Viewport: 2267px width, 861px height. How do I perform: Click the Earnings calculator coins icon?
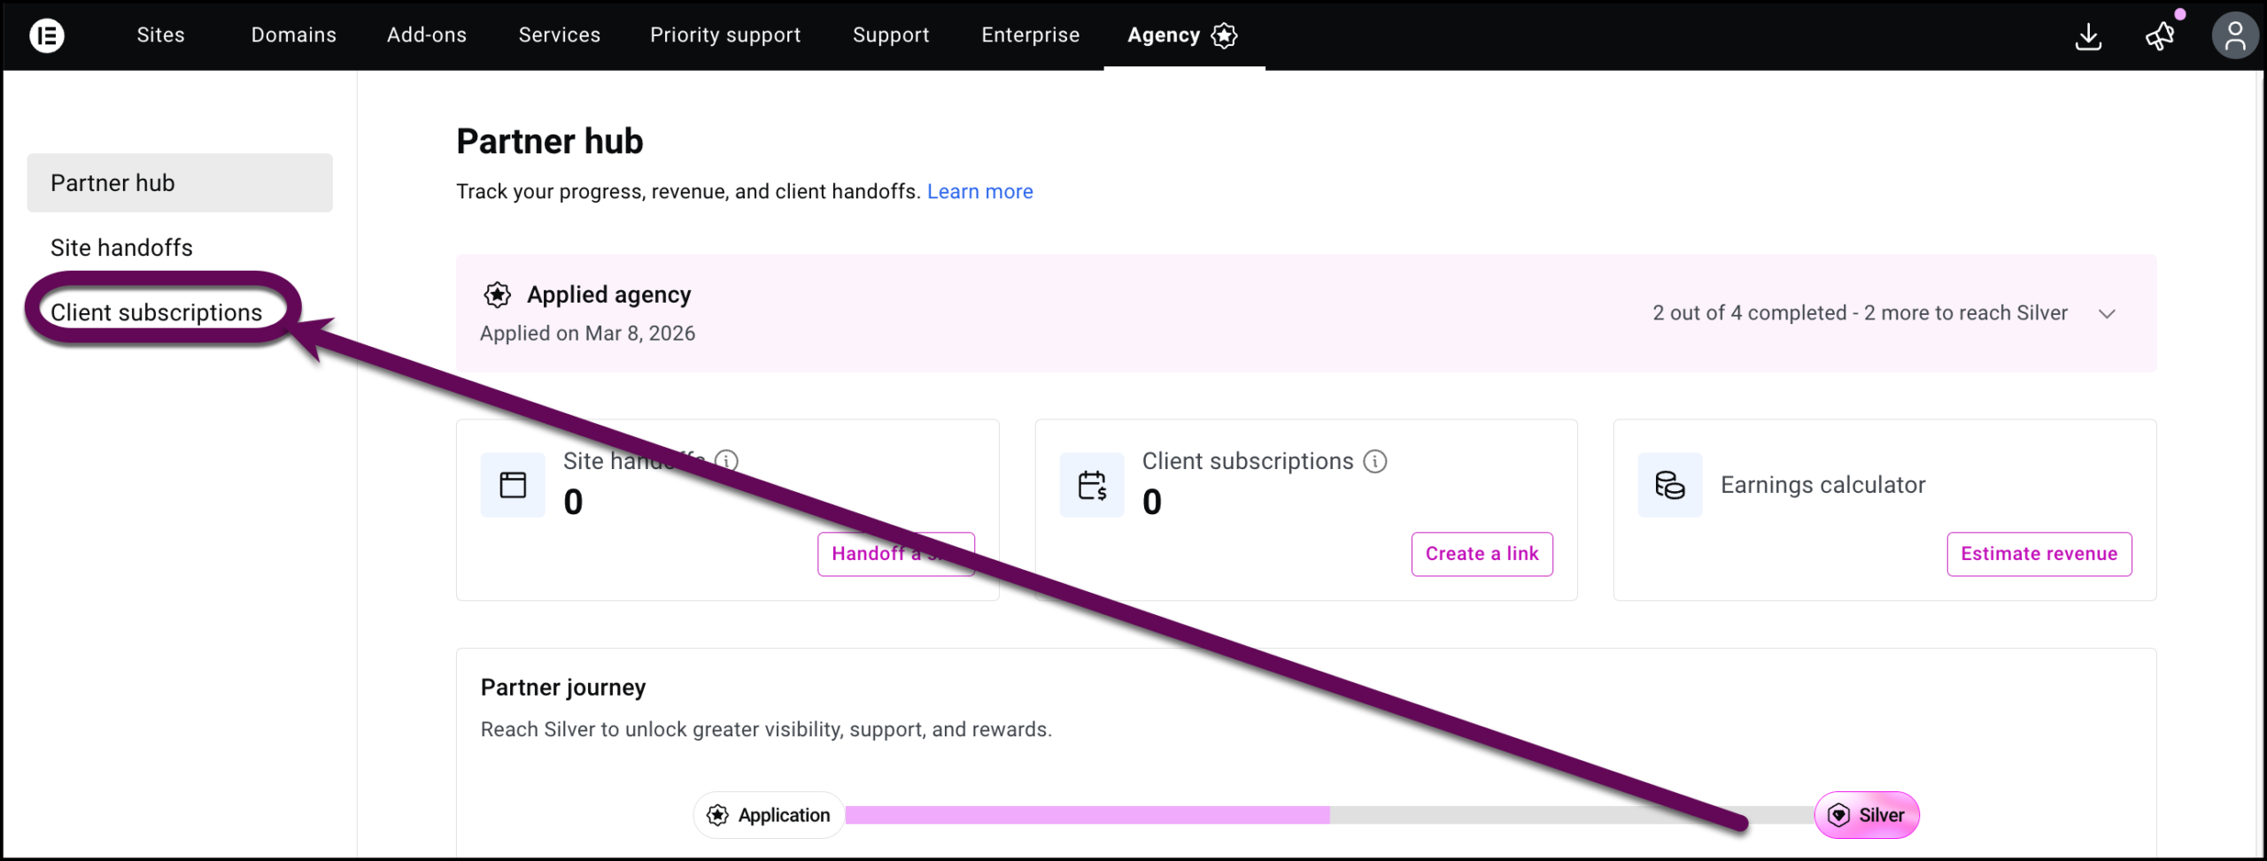point(1669,484)
